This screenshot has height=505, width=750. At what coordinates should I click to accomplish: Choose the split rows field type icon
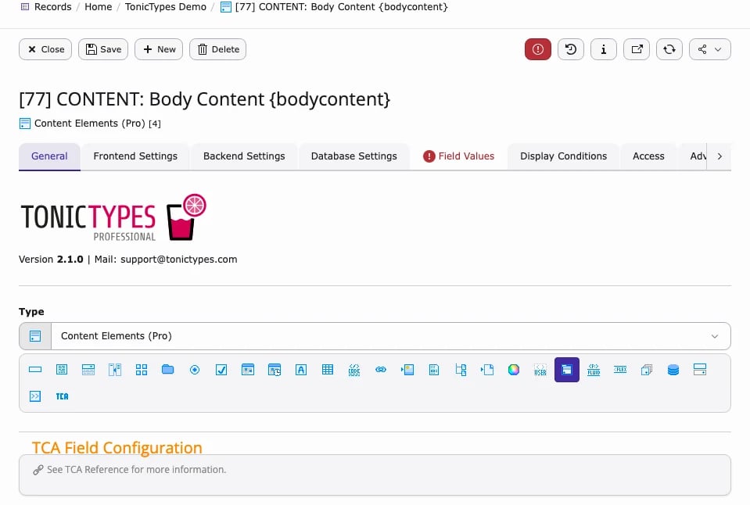(x=700, y=370)
